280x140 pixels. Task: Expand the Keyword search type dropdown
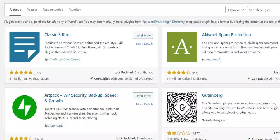click(x=236, y=10)
